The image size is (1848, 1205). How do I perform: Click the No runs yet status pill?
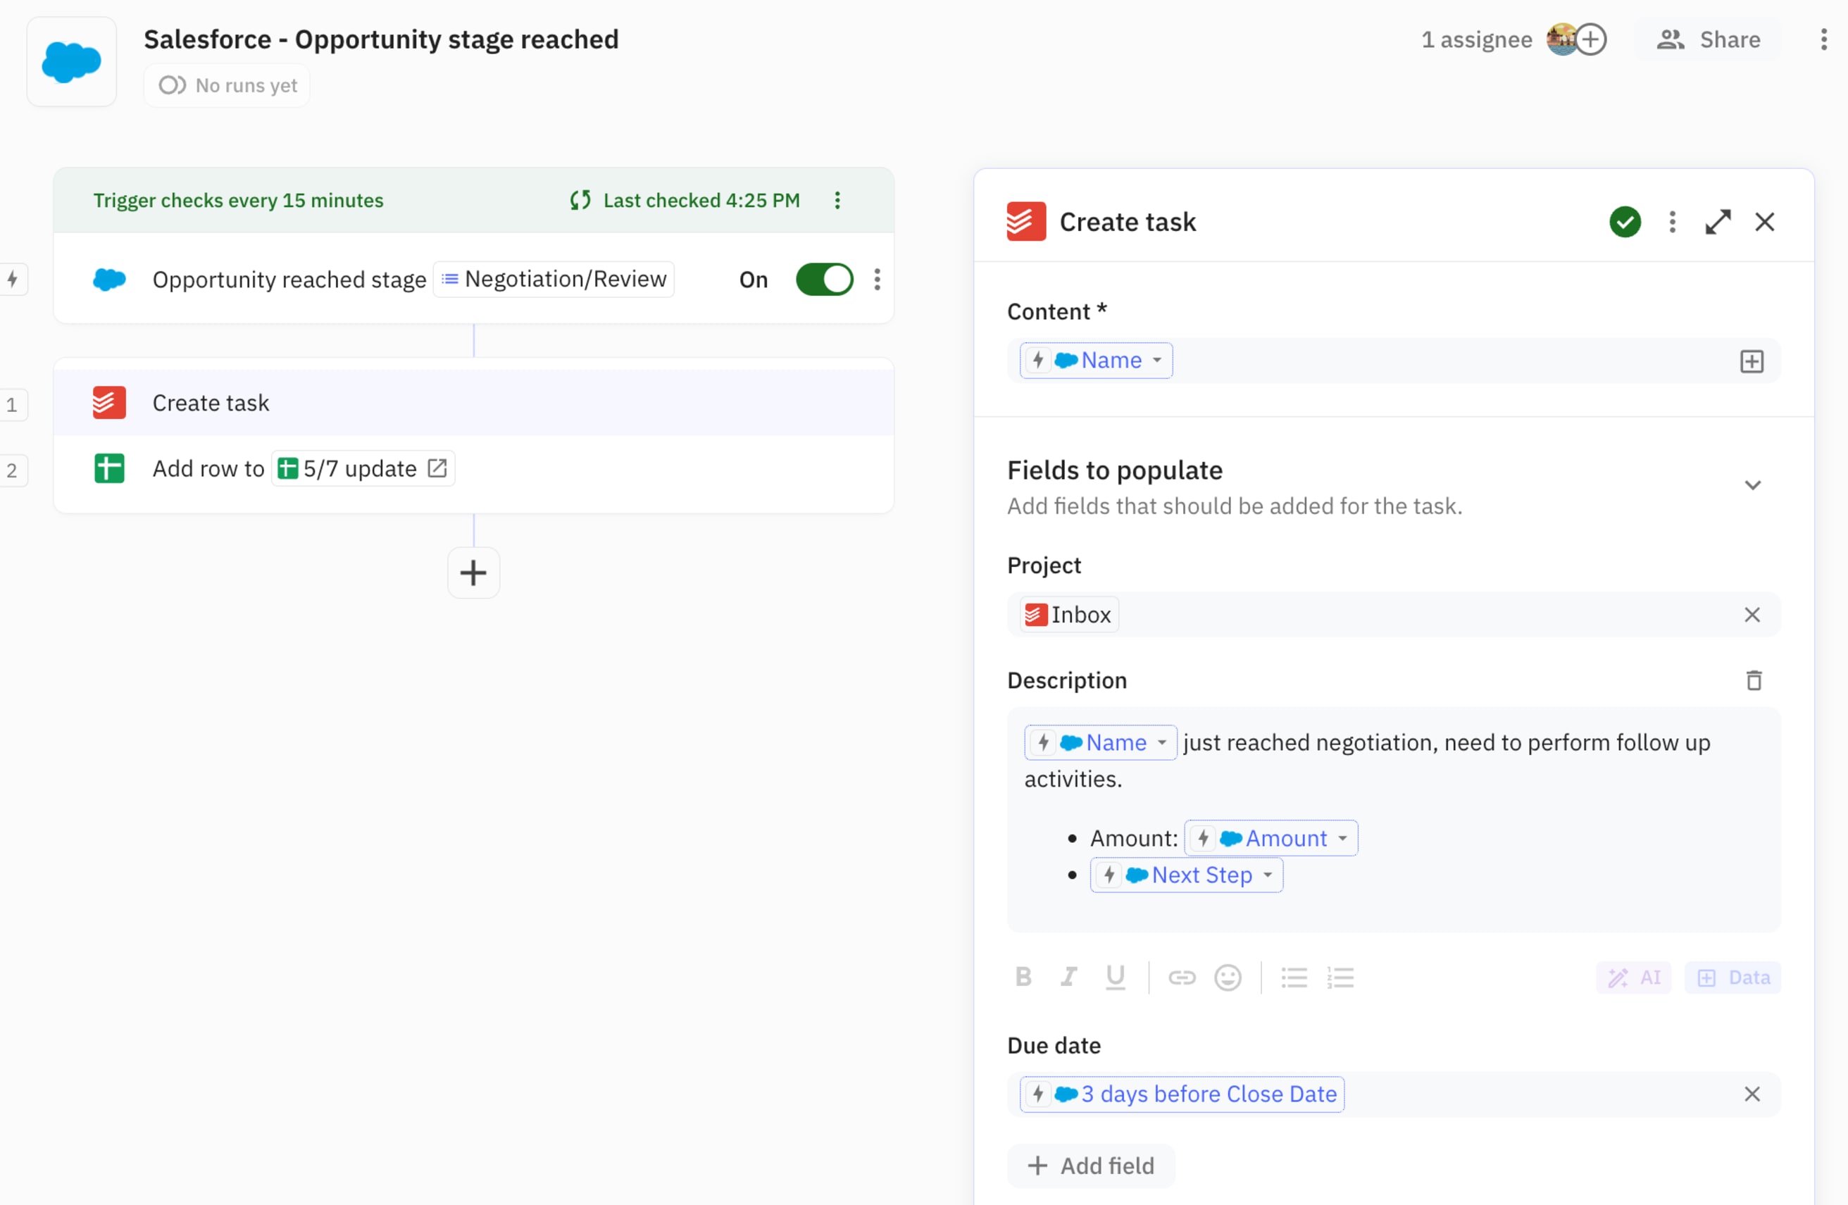click(x=226, y=85)
